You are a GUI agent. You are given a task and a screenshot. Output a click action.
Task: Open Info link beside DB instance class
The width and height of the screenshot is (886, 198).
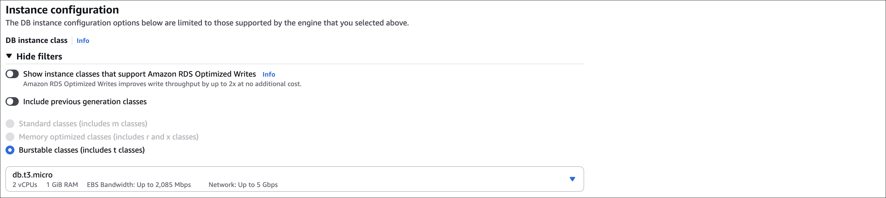pyautogui.click(x=83, y=41)
